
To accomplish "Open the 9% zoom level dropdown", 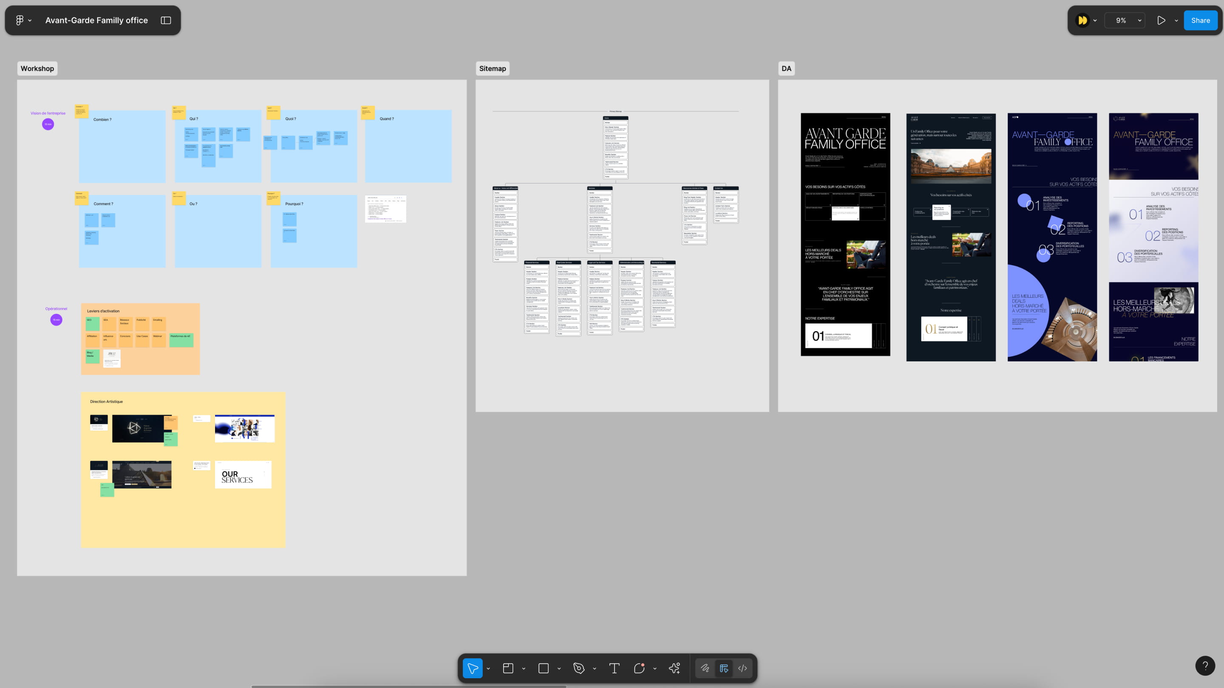I will [x=1125, y=20].
